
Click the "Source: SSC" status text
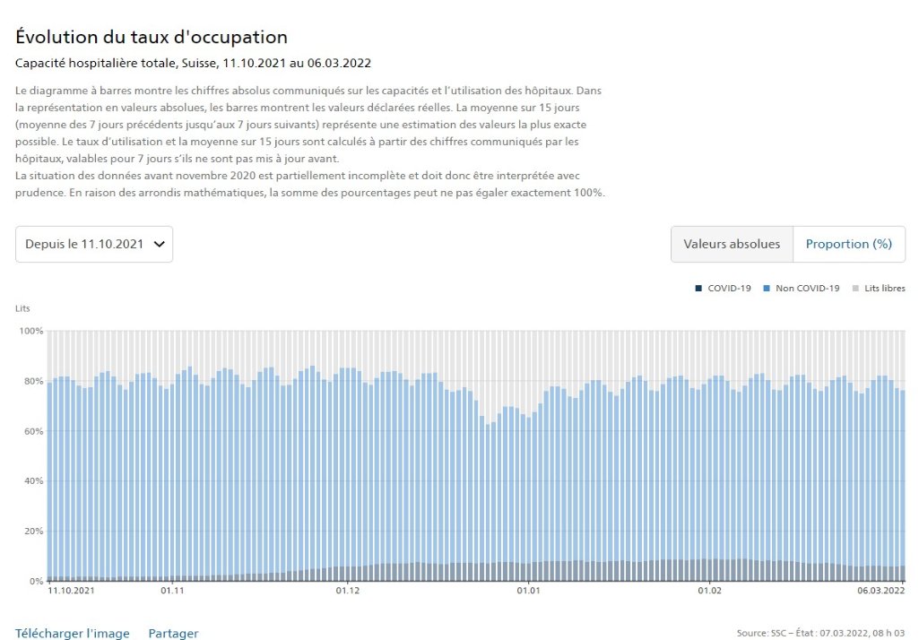(x=820, y=634)
